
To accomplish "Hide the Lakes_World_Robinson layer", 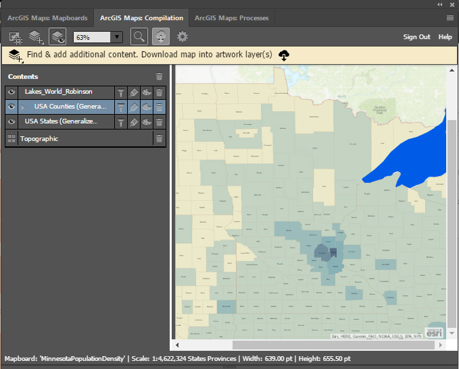I will click(11, 92).
